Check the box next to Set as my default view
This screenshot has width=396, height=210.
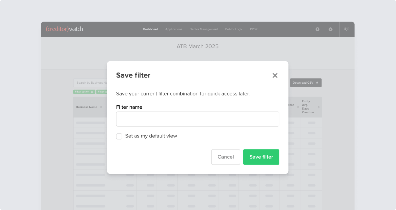coord(119,136)
